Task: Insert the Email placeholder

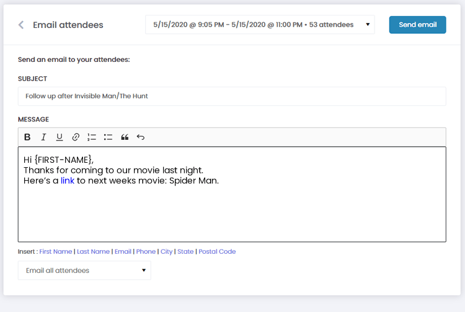Action: (123, 252)
